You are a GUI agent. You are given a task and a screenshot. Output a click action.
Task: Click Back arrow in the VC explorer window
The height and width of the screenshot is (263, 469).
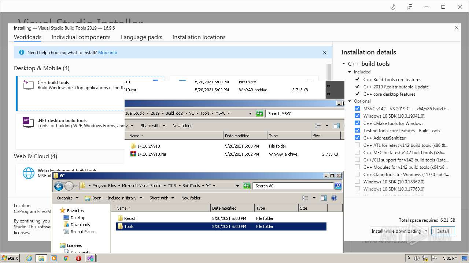(59, 186)
